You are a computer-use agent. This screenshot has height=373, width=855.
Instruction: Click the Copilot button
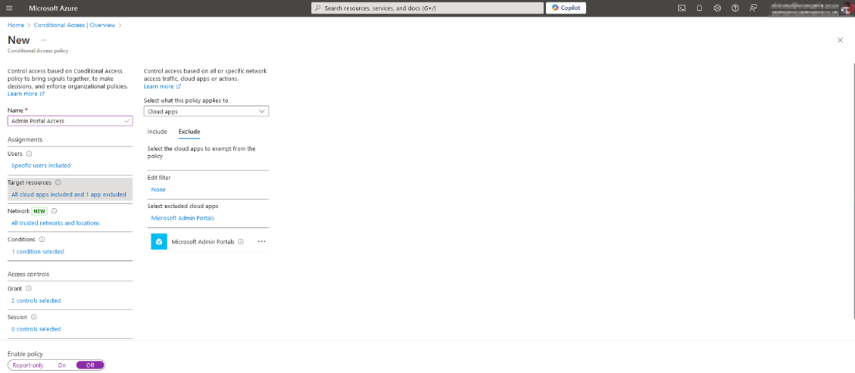tap(566, 8)
